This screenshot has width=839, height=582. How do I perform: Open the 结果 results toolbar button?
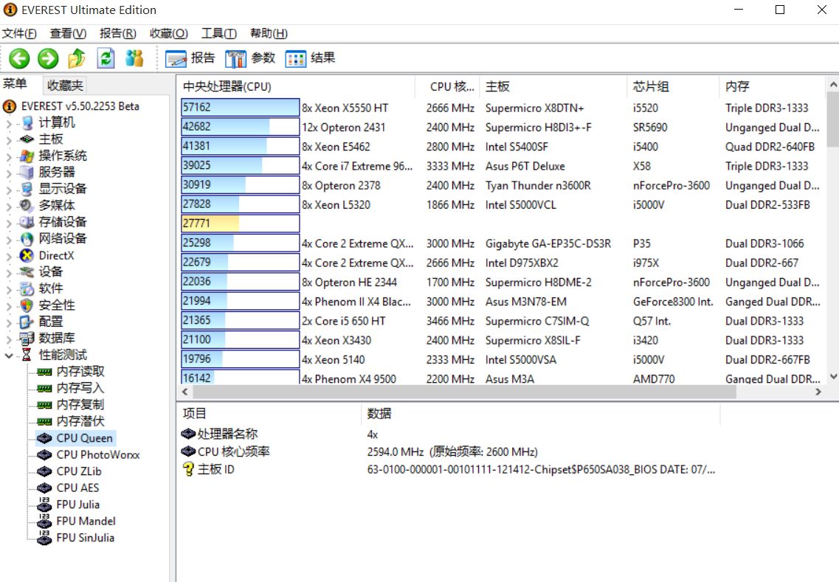point(311,58)
